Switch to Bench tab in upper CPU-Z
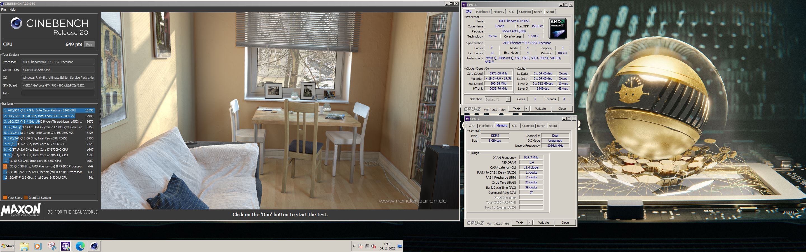 point(538,12)
